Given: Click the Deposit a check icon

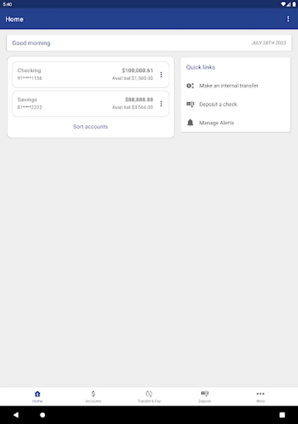Looking at the screenshot, I should [190, 104].
